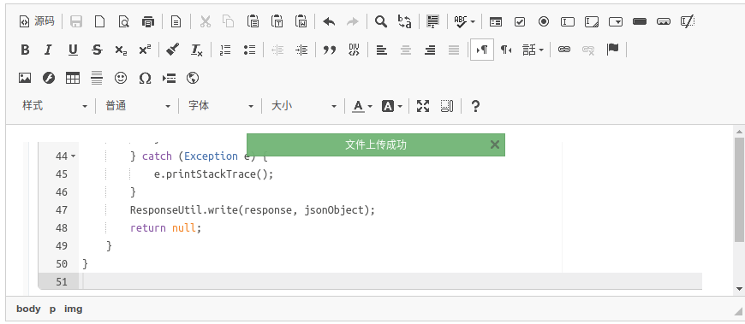Screen dimensions: 745x324
Task: Open the text color picker
Action: 362,106
